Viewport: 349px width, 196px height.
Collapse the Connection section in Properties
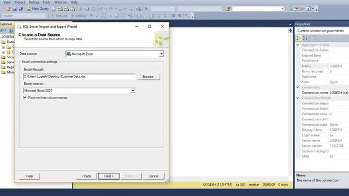point(298,87)
